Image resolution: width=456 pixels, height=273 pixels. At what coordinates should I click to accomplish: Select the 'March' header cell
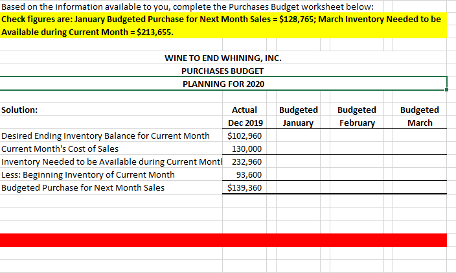coord(420,123)
